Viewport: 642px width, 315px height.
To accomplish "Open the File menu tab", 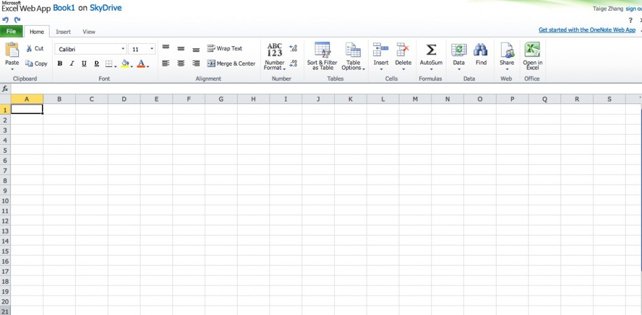I will click(x=11, y=31).
